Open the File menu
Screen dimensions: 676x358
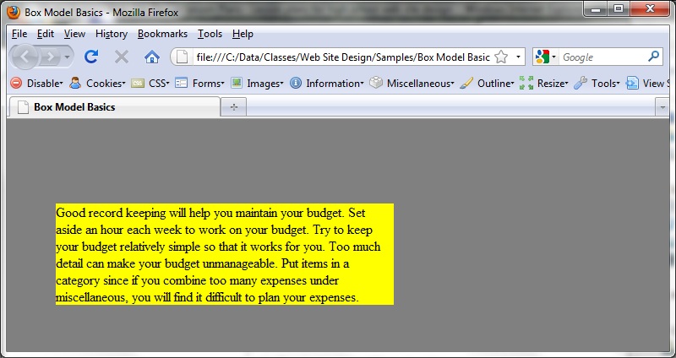19,34
